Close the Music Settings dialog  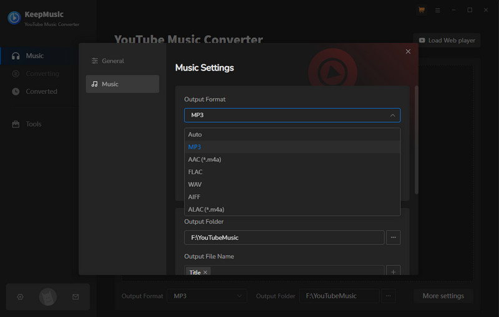tap(408, 52)
